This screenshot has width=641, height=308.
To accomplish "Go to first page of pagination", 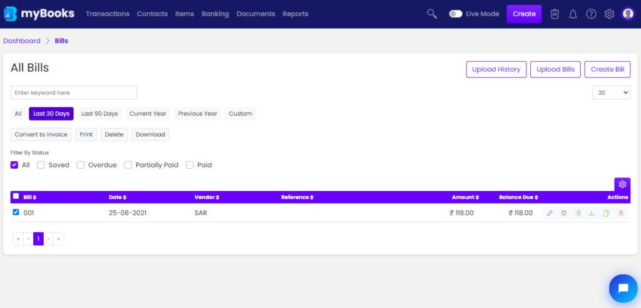I will (18, 239).
